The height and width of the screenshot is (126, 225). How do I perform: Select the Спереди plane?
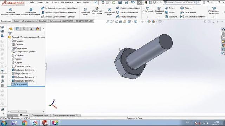pos(18,55)
